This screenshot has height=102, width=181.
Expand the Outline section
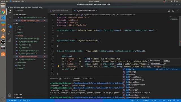pyautogui.click(x=19, y=94)
